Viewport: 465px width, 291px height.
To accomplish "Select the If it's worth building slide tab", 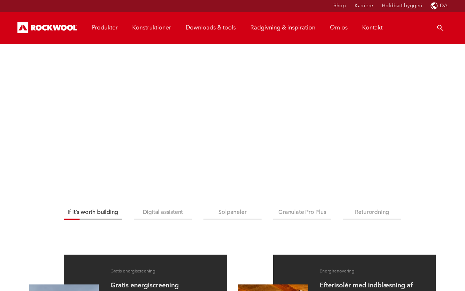I will tap(93, 212).
